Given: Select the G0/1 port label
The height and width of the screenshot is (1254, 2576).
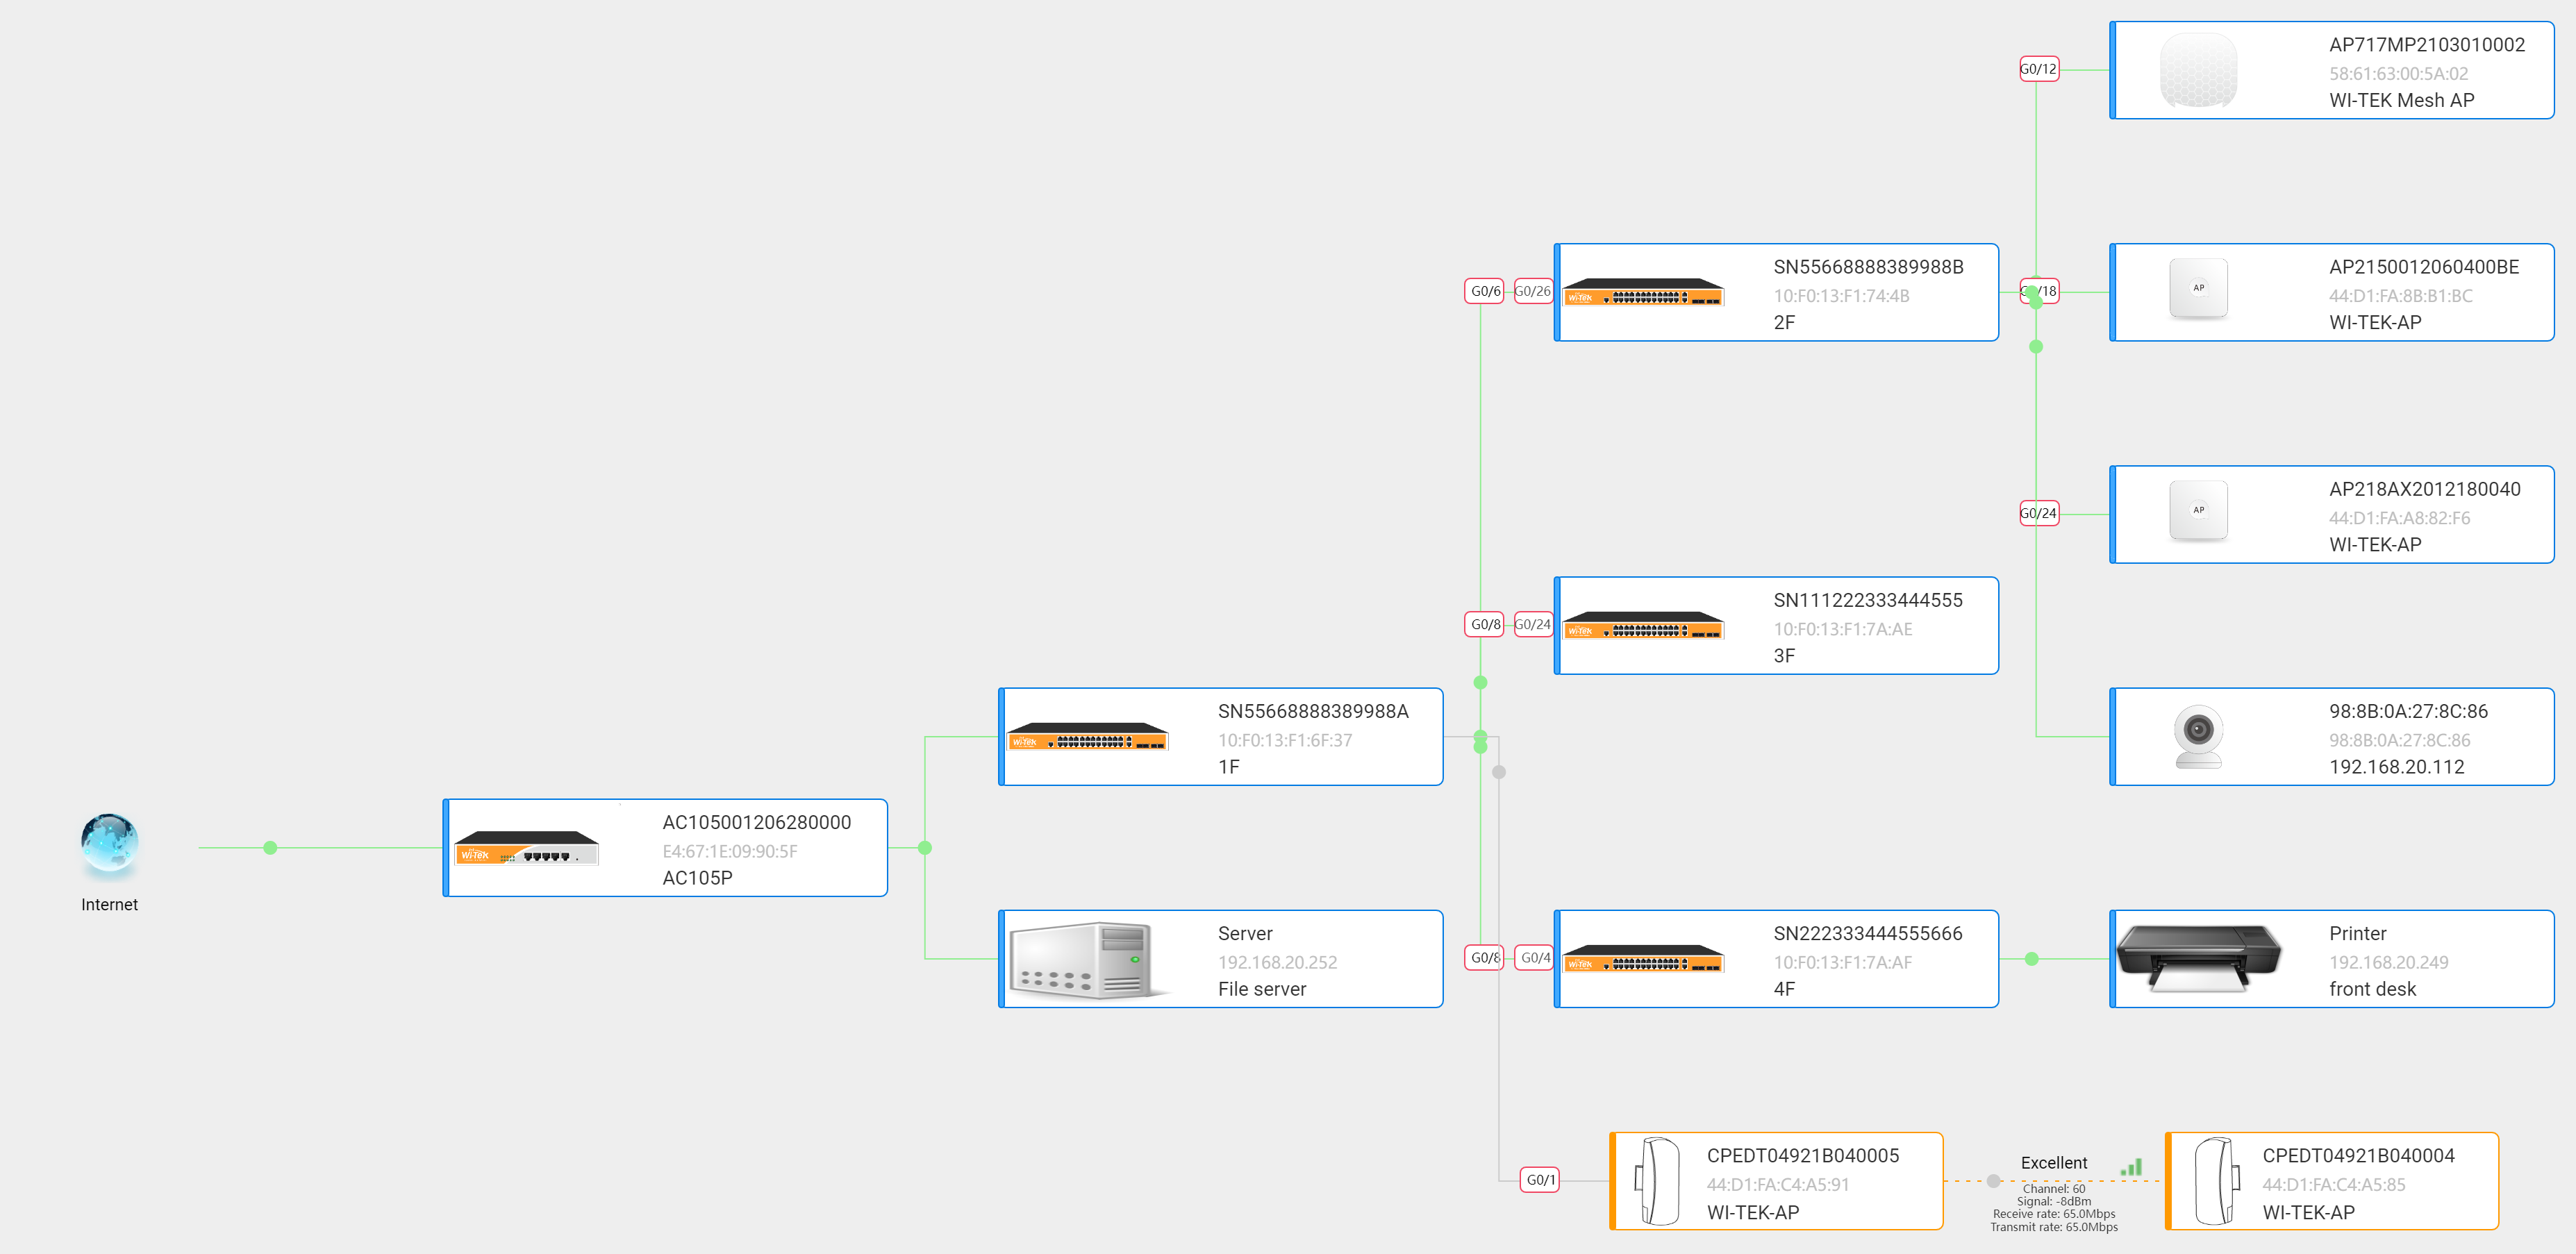Looking at the screenshot, I should click(1540, 1179).
